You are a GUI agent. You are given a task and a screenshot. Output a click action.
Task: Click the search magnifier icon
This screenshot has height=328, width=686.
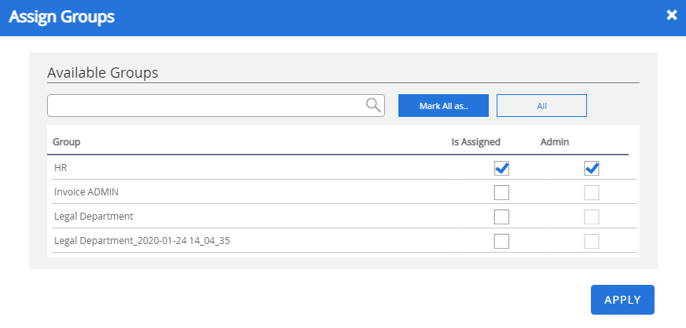pyautogui.click(x=373, y=105)
